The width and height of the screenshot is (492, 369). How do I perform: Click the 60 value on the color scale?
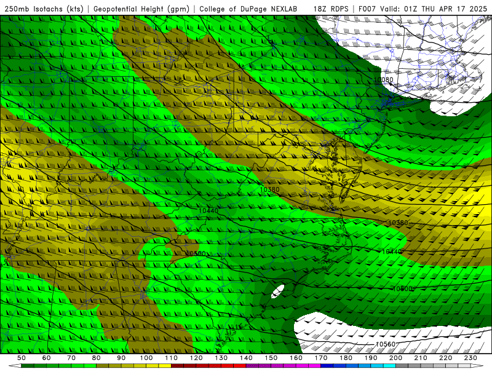tap(47, 358)
